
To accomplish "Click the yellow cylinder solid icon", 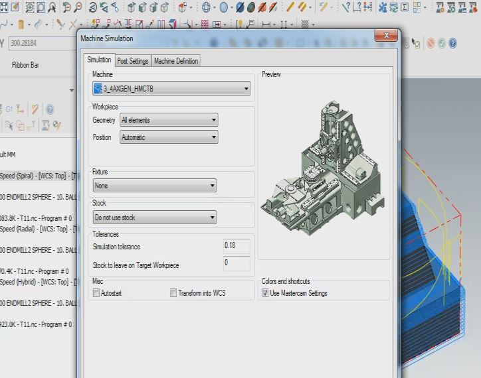I will pyautogui.click(x=21, y=24).
